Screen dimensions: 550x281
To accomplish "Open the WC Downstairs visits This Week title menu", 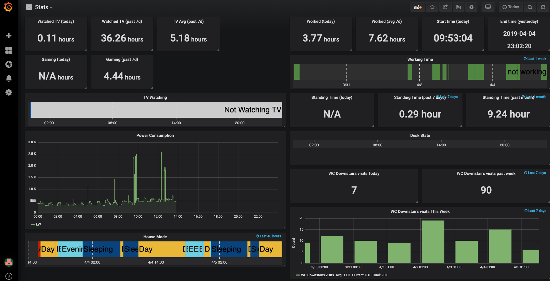I will point(420,212).
